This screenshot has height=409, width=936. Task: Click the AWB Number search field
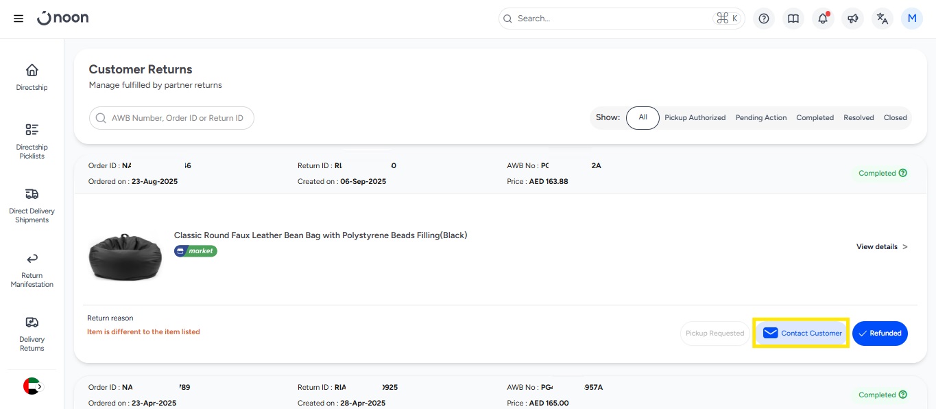(x=171, y=118)
